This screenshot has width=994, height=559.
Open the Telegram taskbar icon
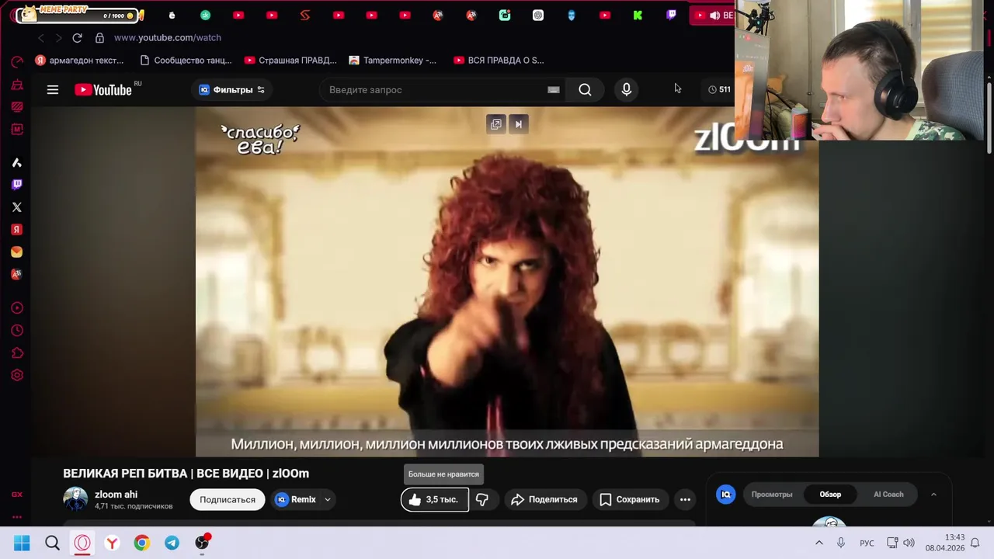coord(172,543)
